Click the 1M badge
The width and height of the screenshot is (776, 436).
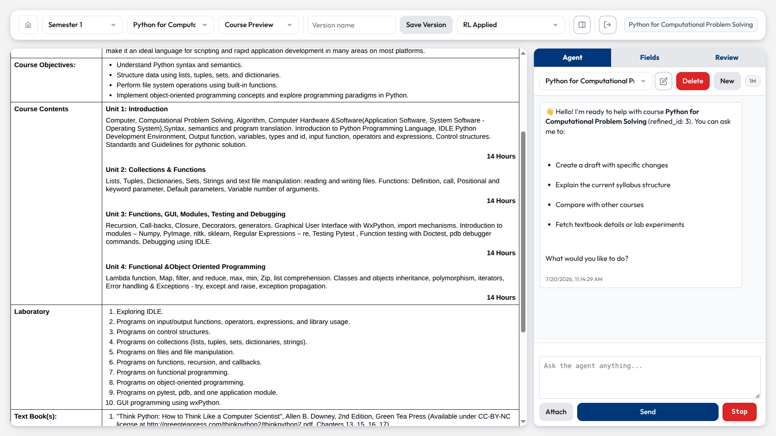coord(753,81)
